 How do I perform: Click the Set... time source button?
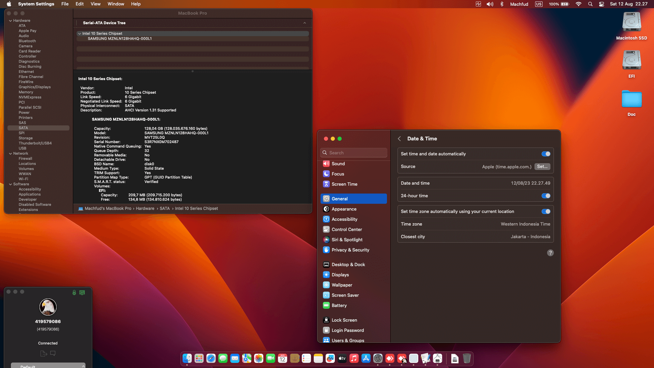pos(542,167)
